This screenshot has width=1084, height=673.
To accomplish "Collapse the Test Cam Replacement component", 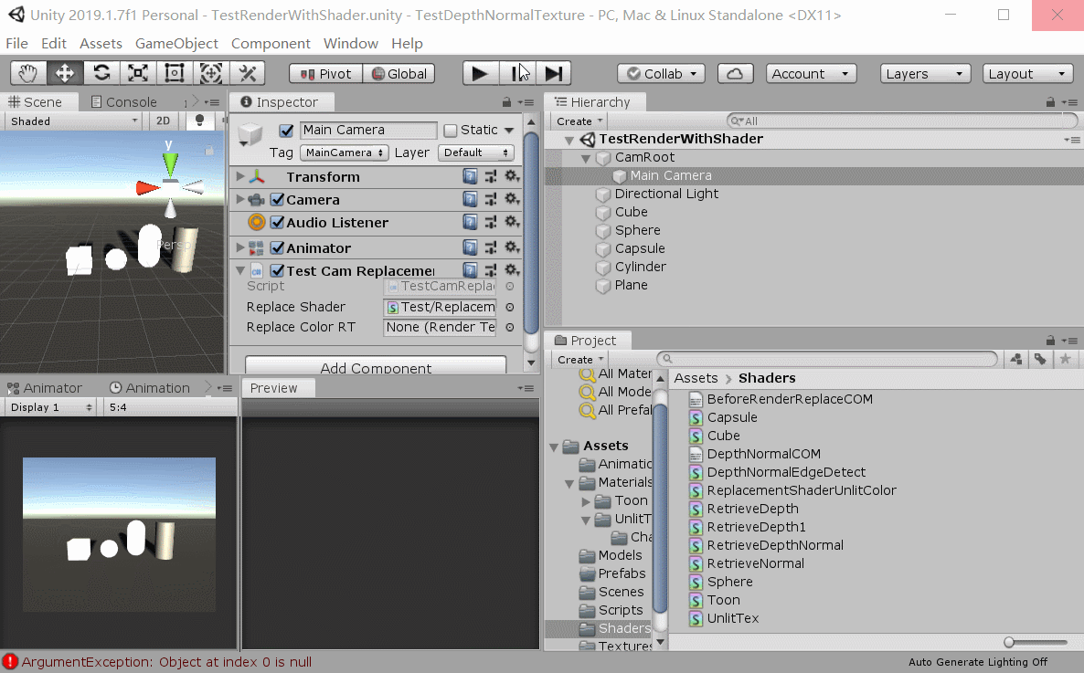I will 239,270.
